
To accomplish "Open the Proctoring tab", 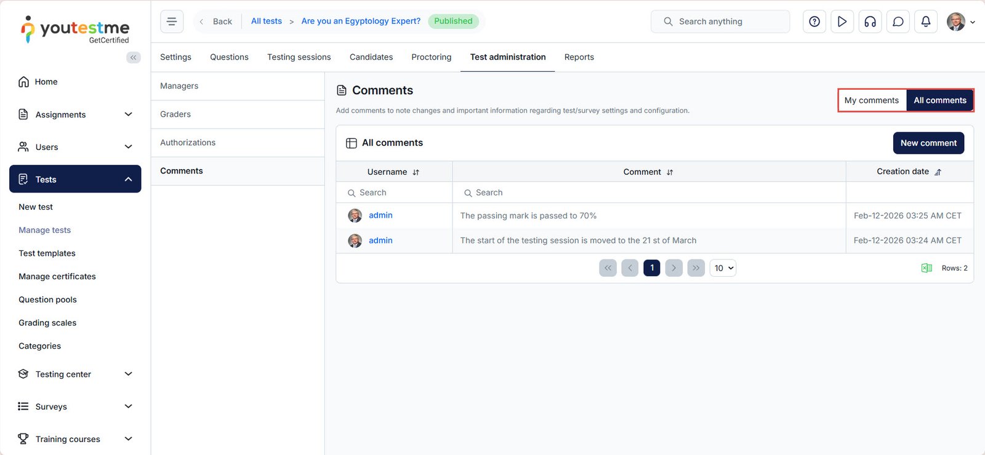I will (431, 57).
